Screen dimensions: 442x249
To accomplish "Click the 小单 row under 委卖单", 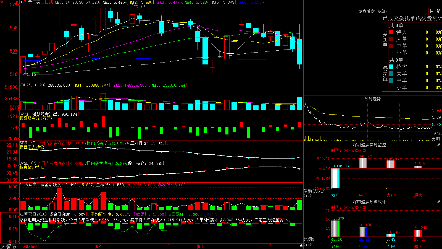I will pyautogui.click(x=415, y=87).
